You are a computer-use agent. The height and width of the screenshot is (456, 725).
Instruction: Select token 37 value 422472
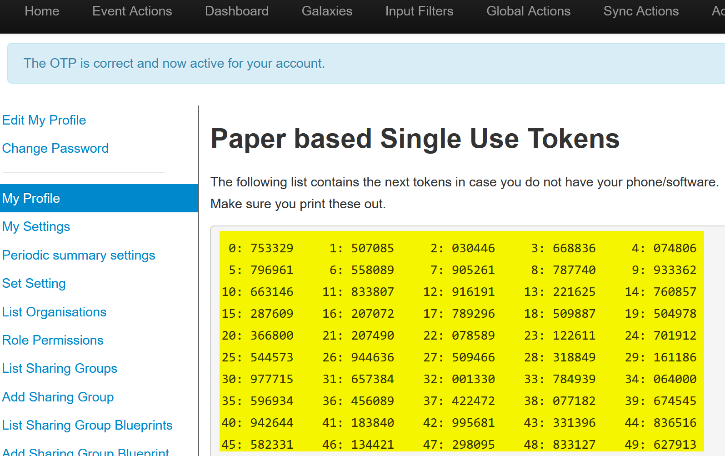[x=473, y=401]
